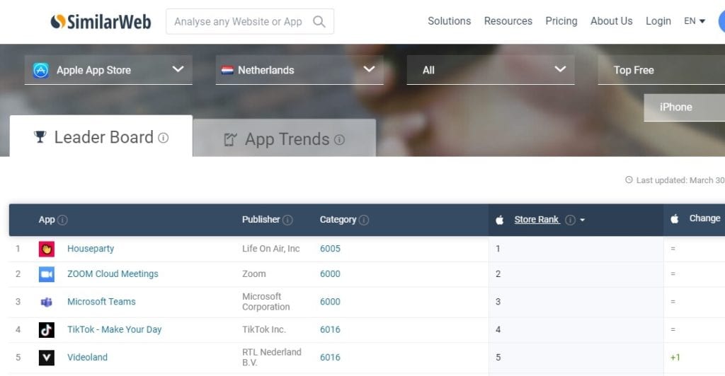Click the Apple logo in Store Rank header

coord(500,220)
